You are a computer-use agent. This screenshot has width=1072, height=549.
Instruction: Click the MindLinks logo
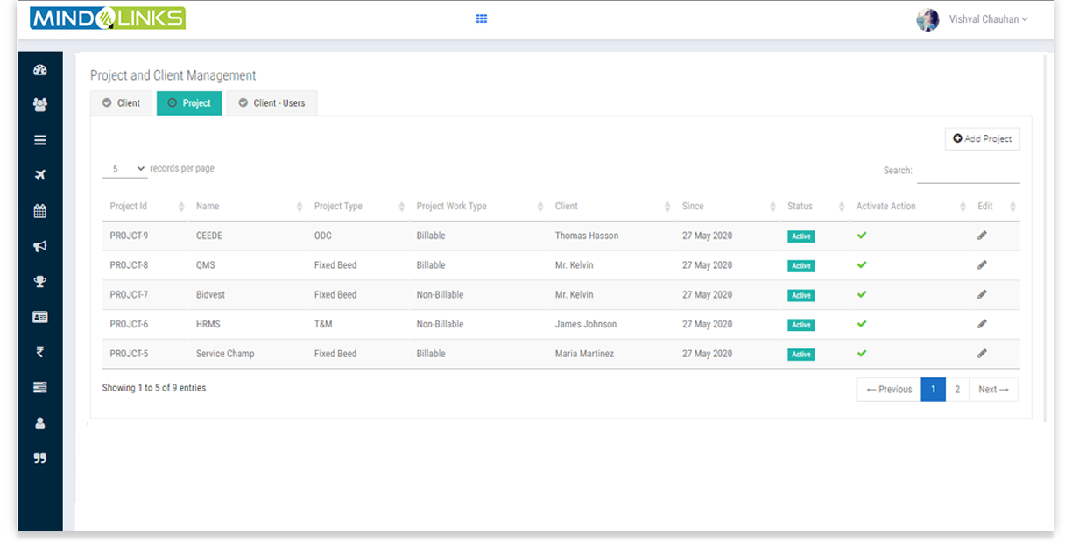tap(108, 18)
